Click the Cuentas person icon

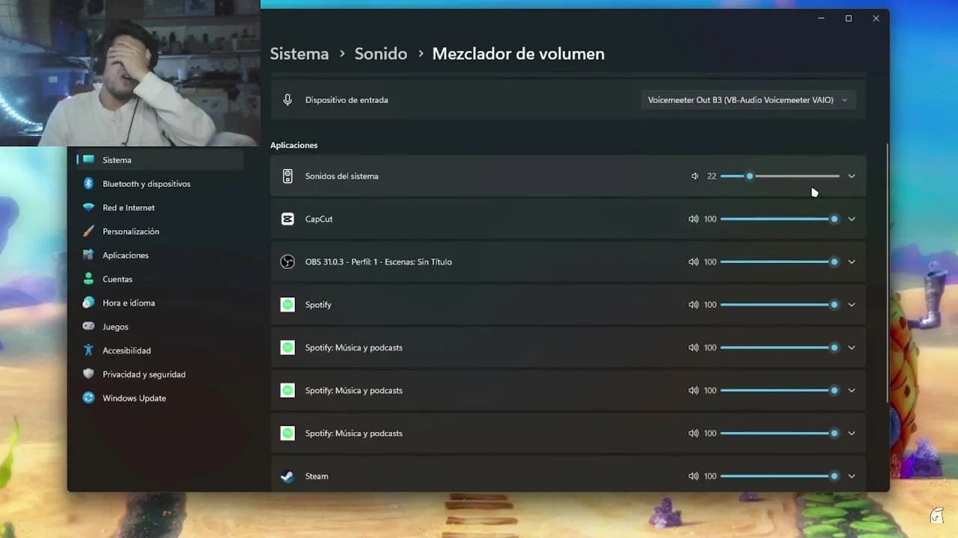88,279
